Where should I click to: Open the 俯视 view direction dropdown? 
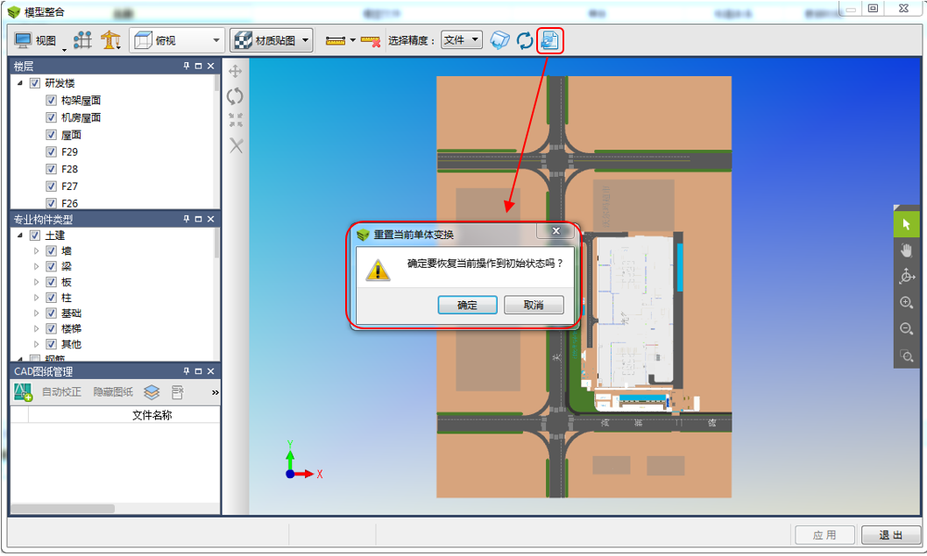[x=177, y=40]
